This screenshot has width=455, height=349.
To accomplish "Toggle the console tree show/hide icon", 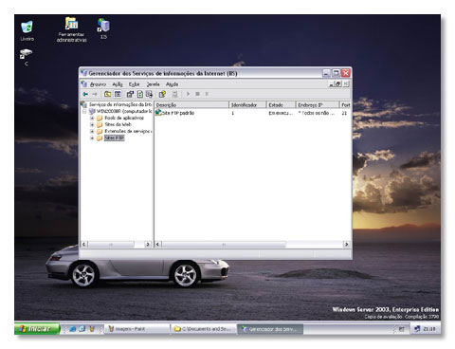I will [118, 94].
